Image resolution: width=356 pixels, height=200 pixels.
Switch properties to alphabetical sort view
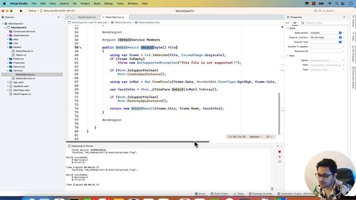288,23
